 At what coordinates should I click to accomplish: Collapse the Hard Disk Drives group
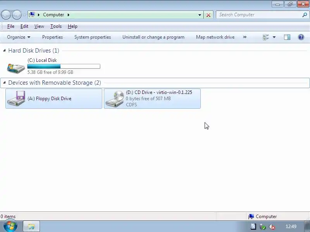[4, 51]
